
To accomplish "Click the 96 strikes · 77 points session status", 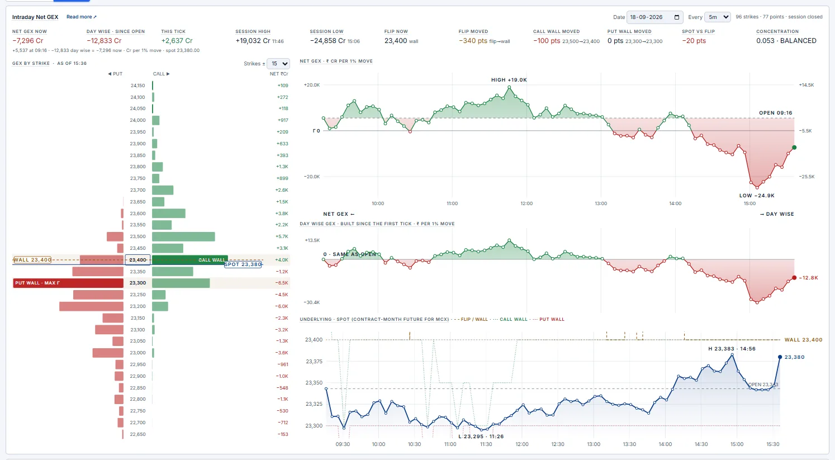I will 779,17.
